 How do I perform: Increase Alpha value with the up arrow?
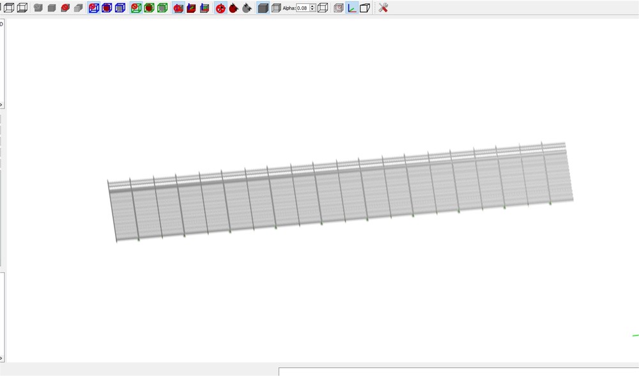(x=312, y=6)
